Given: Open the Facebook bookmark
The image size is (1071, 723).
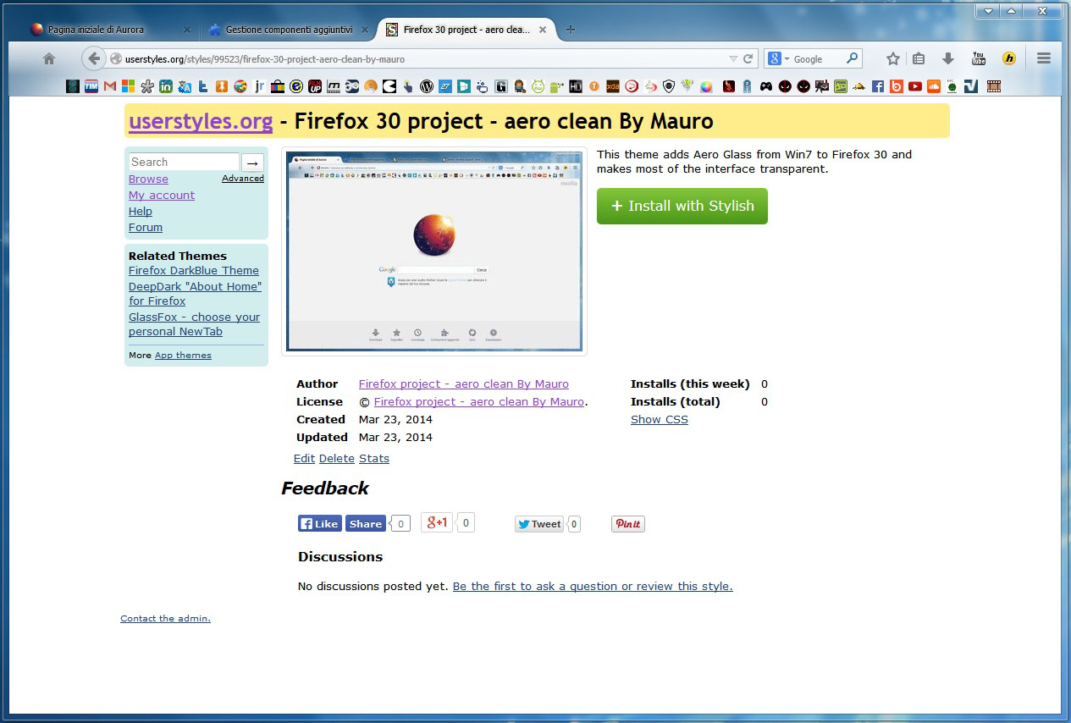Looking at the screenshot, I should point(878,86).
